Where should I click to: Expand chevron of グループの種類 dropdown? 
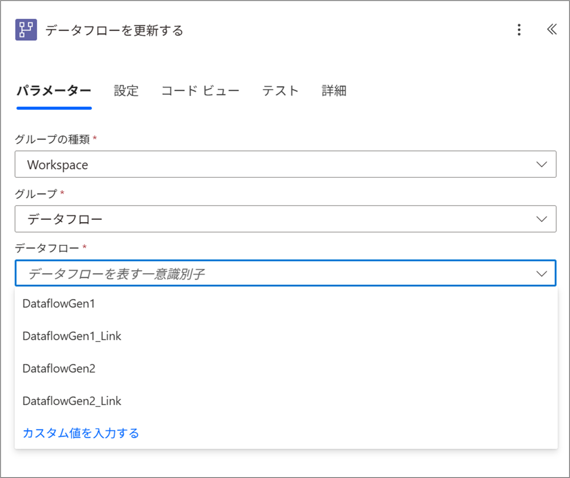pos(542,164)
